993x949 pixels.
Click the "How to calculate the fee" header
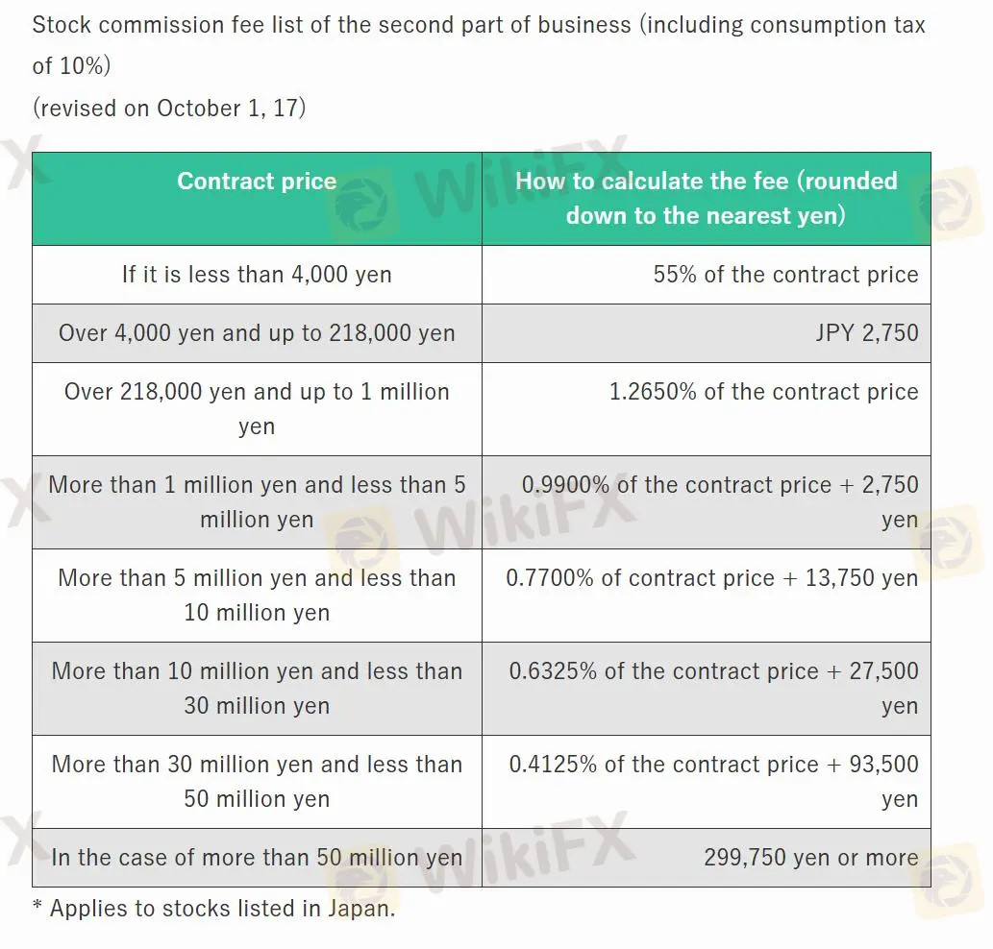click(706, 199)
